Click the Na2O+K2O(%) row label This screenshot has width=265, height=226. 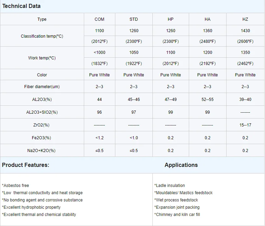(x=42, y=151)
